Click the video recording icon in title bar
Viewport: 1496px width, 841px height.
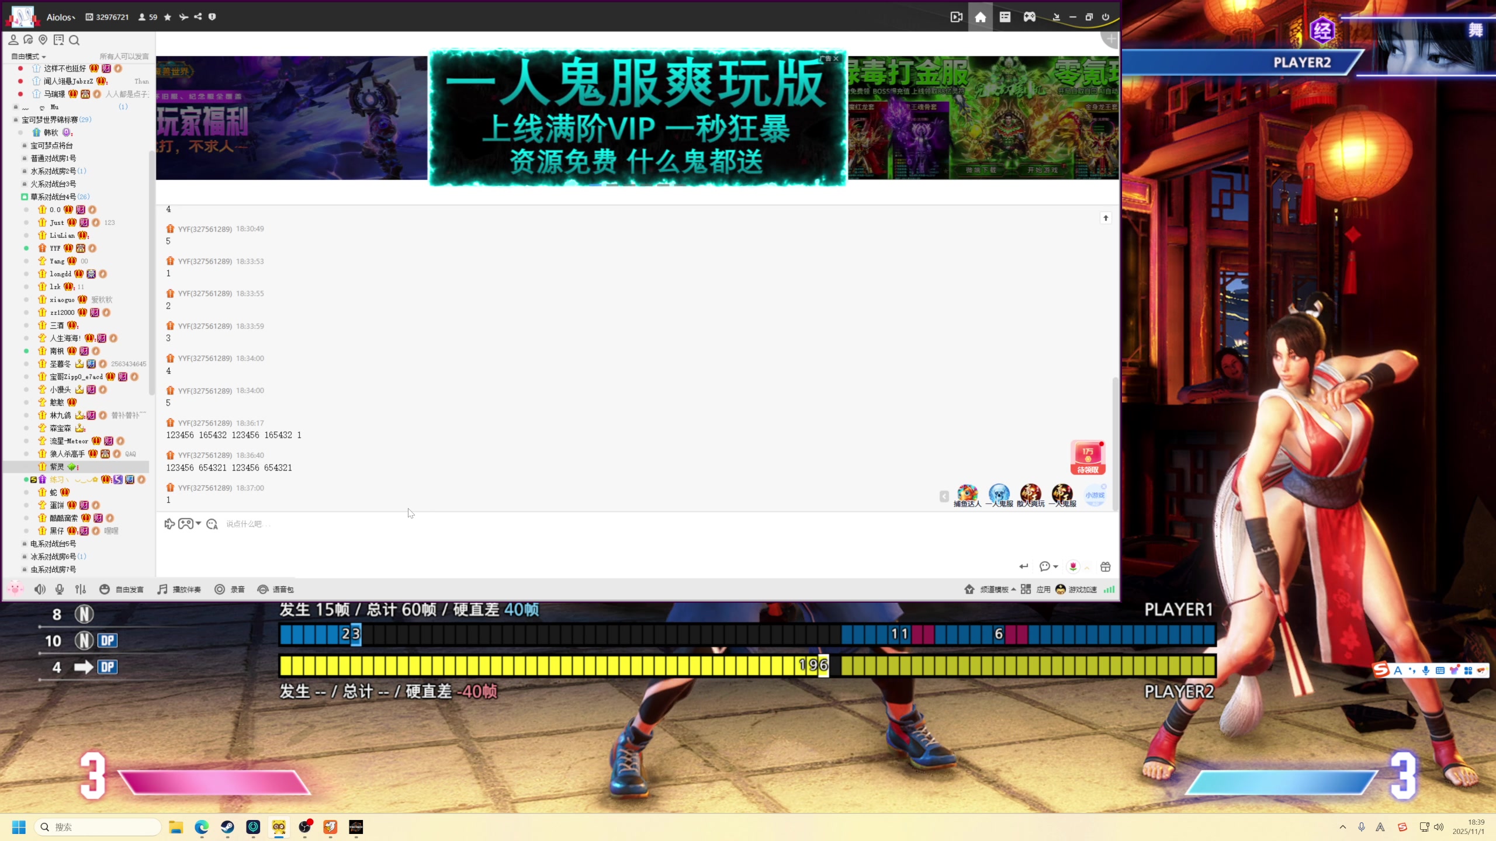click(956, 17)
